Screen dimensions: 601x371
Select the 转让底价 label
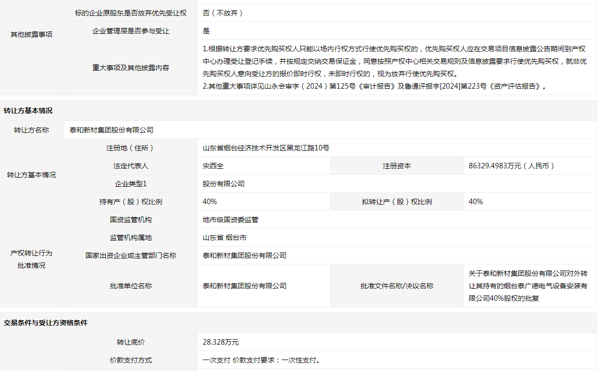click(x=131, y=342)
